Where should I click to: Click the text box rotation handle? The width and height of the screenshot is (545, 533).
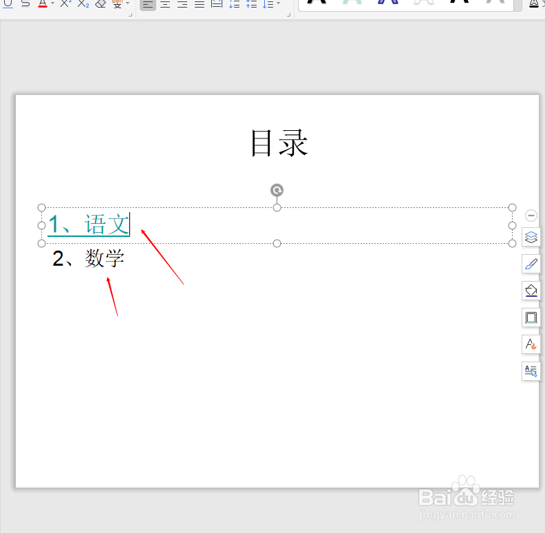tap(277, 190)
